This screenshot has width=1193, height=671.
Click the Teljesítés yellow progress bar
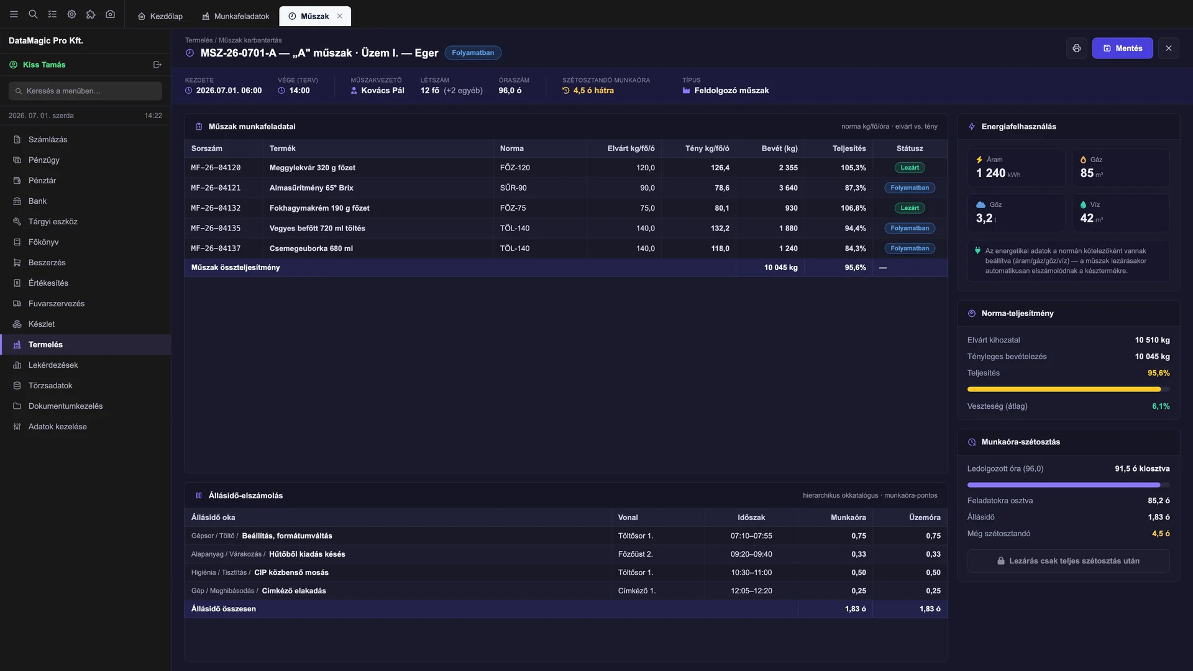click(x=1068, y=390)
